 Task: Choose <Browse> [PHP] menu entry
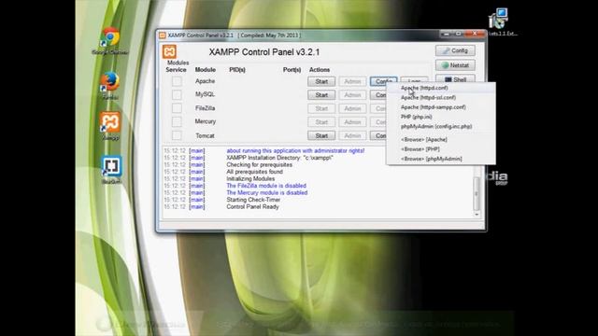441,149
